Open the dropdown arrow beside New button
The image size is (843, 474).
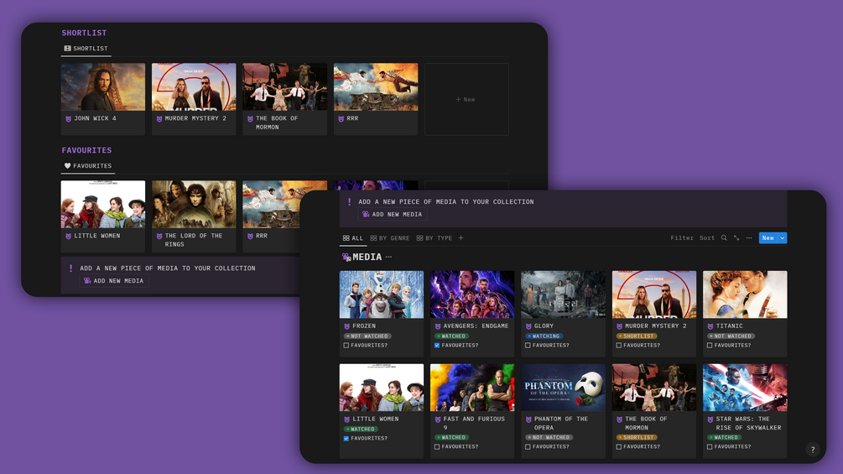click(x=783, y=238)
